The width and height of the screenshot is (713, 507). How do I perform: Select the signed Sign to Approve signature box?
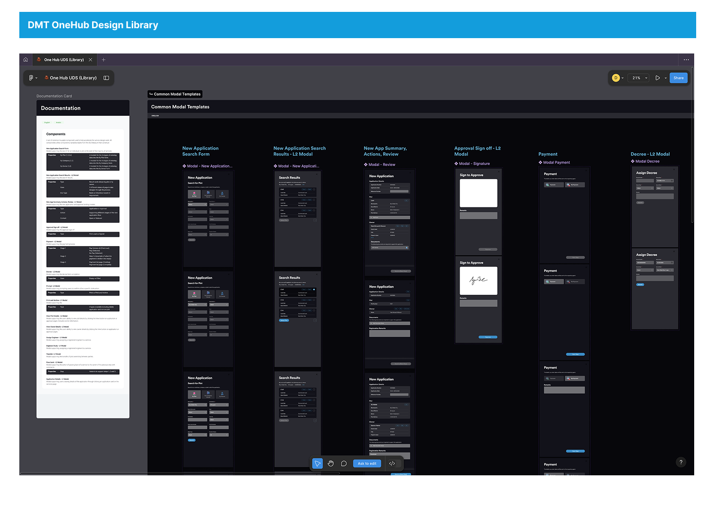click(x=478, y=281)
